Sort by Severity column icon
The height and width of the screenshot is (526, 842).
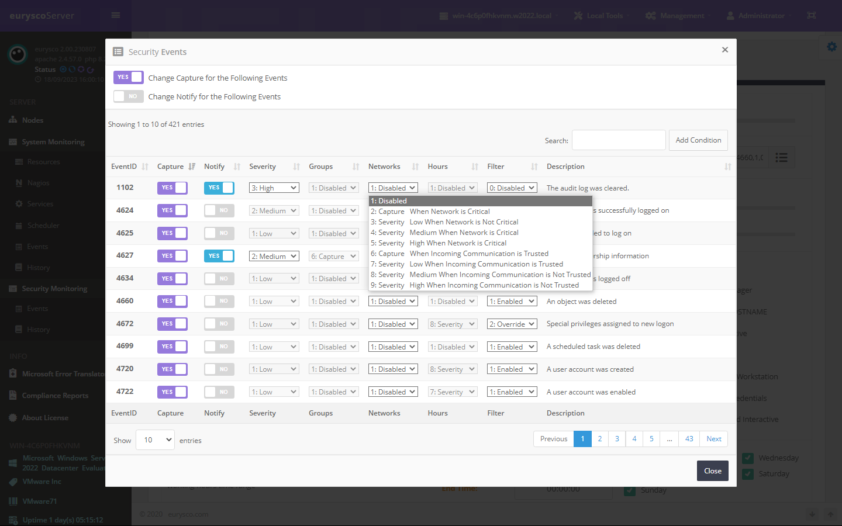[296, 167]
